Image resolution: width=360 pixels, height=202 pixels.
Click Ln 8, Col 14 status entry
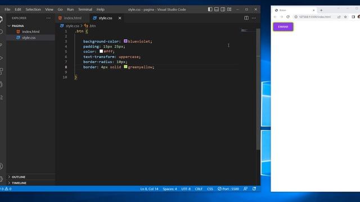[x=149, y=189]
